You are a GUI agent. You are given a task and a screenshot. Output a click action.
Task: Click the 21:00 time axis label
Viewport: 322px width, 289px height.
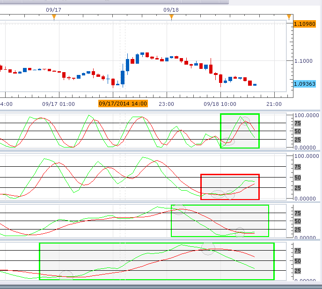pos(274,104)
